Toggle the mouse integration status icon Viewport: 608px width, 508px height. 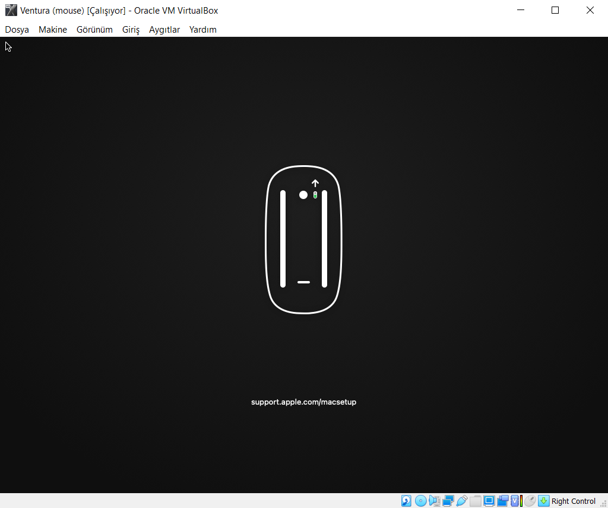[530, 501]
